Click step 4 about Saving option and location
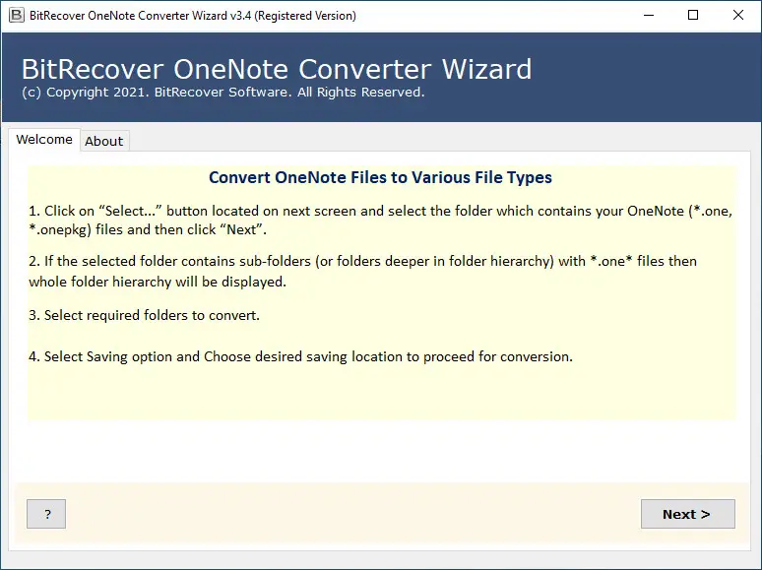 click(x=301, y=356)
